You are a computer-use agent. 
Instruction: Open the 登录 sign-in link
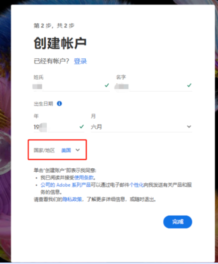tap(80, 61)
